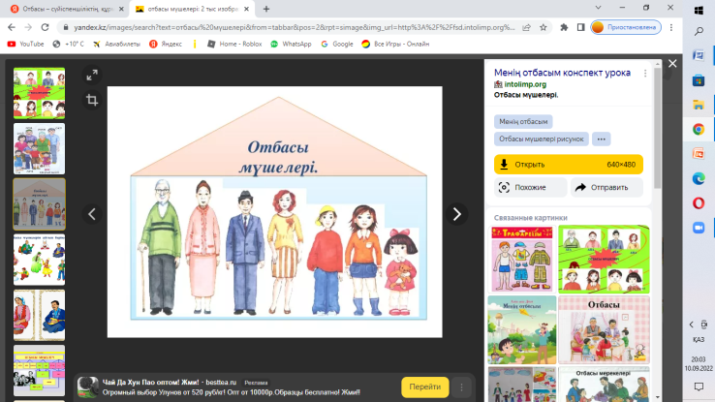Show more tags with ellipsis chip
This screenshot has width=715, height=402.
point(602,139)
